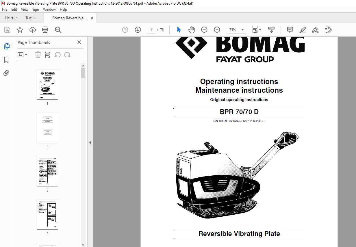Open the File menu

tap(5, 9)
